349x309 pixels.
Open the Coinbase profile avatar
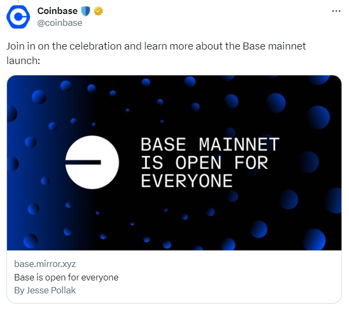point(18,17)
